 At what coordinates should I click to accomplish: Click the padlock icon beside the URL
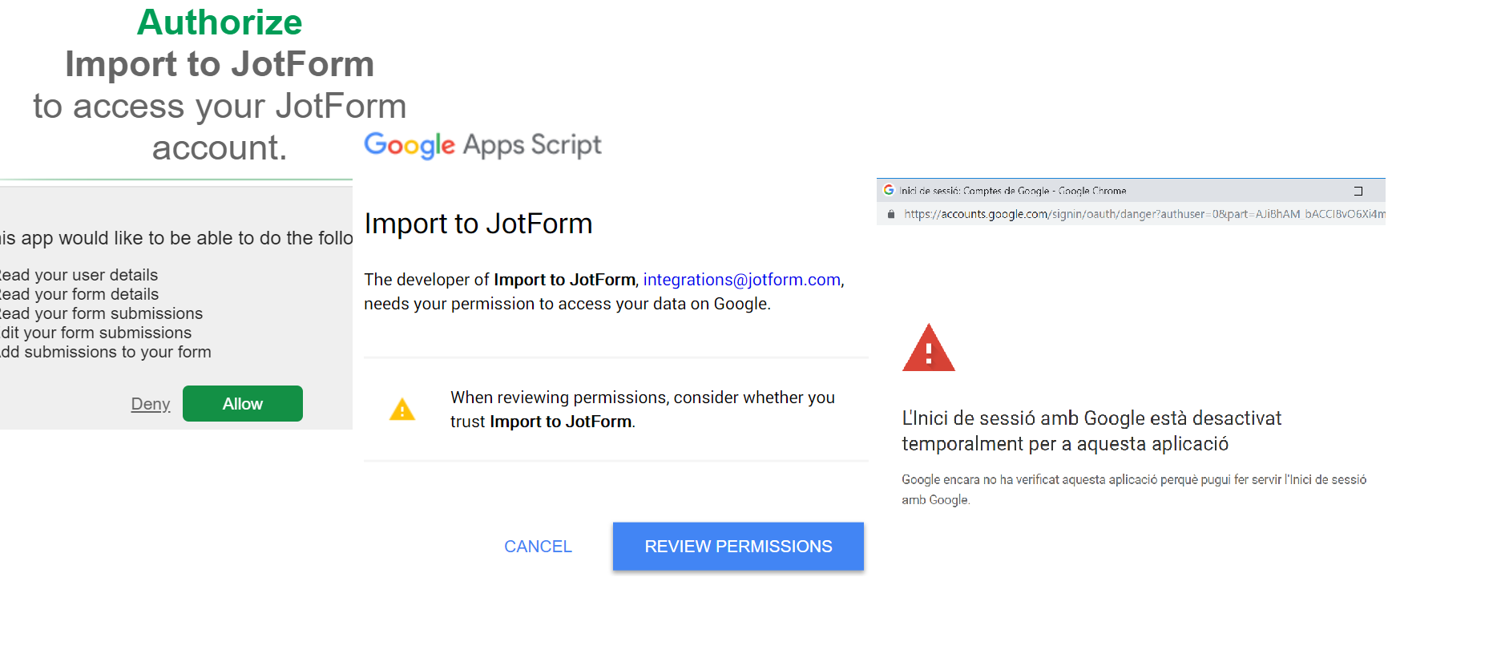coord(891,214)
